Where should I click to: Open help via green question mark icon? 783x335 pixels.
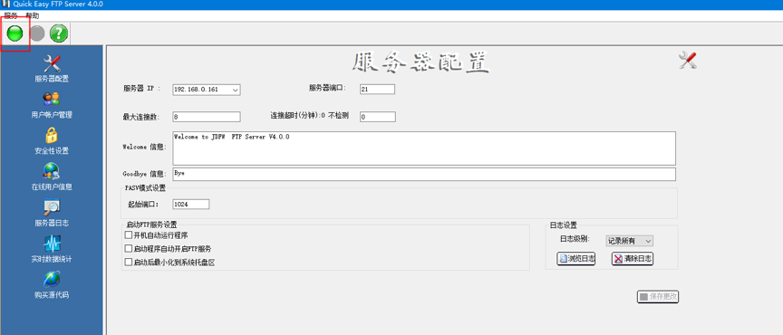click(x=59, y=33)
